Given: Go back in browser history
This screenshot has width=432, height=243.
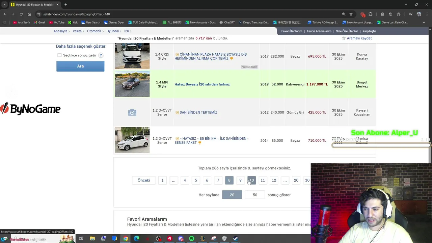Looking at the screenshot, I should point(5,14).
